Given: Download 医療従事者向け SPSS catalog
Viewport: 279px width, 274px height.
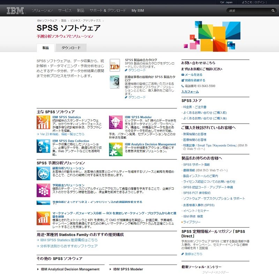Looking at the screenshot, I should (137, 97).
